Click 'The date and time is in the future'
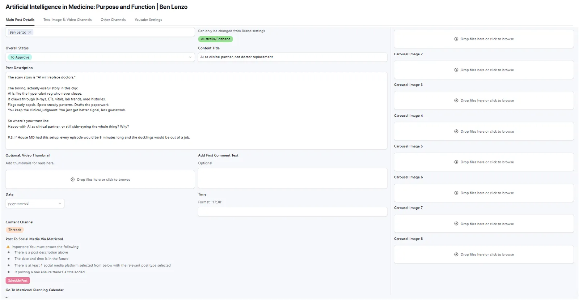The width and height of the screenshot is (579, 300). (41, 259)
